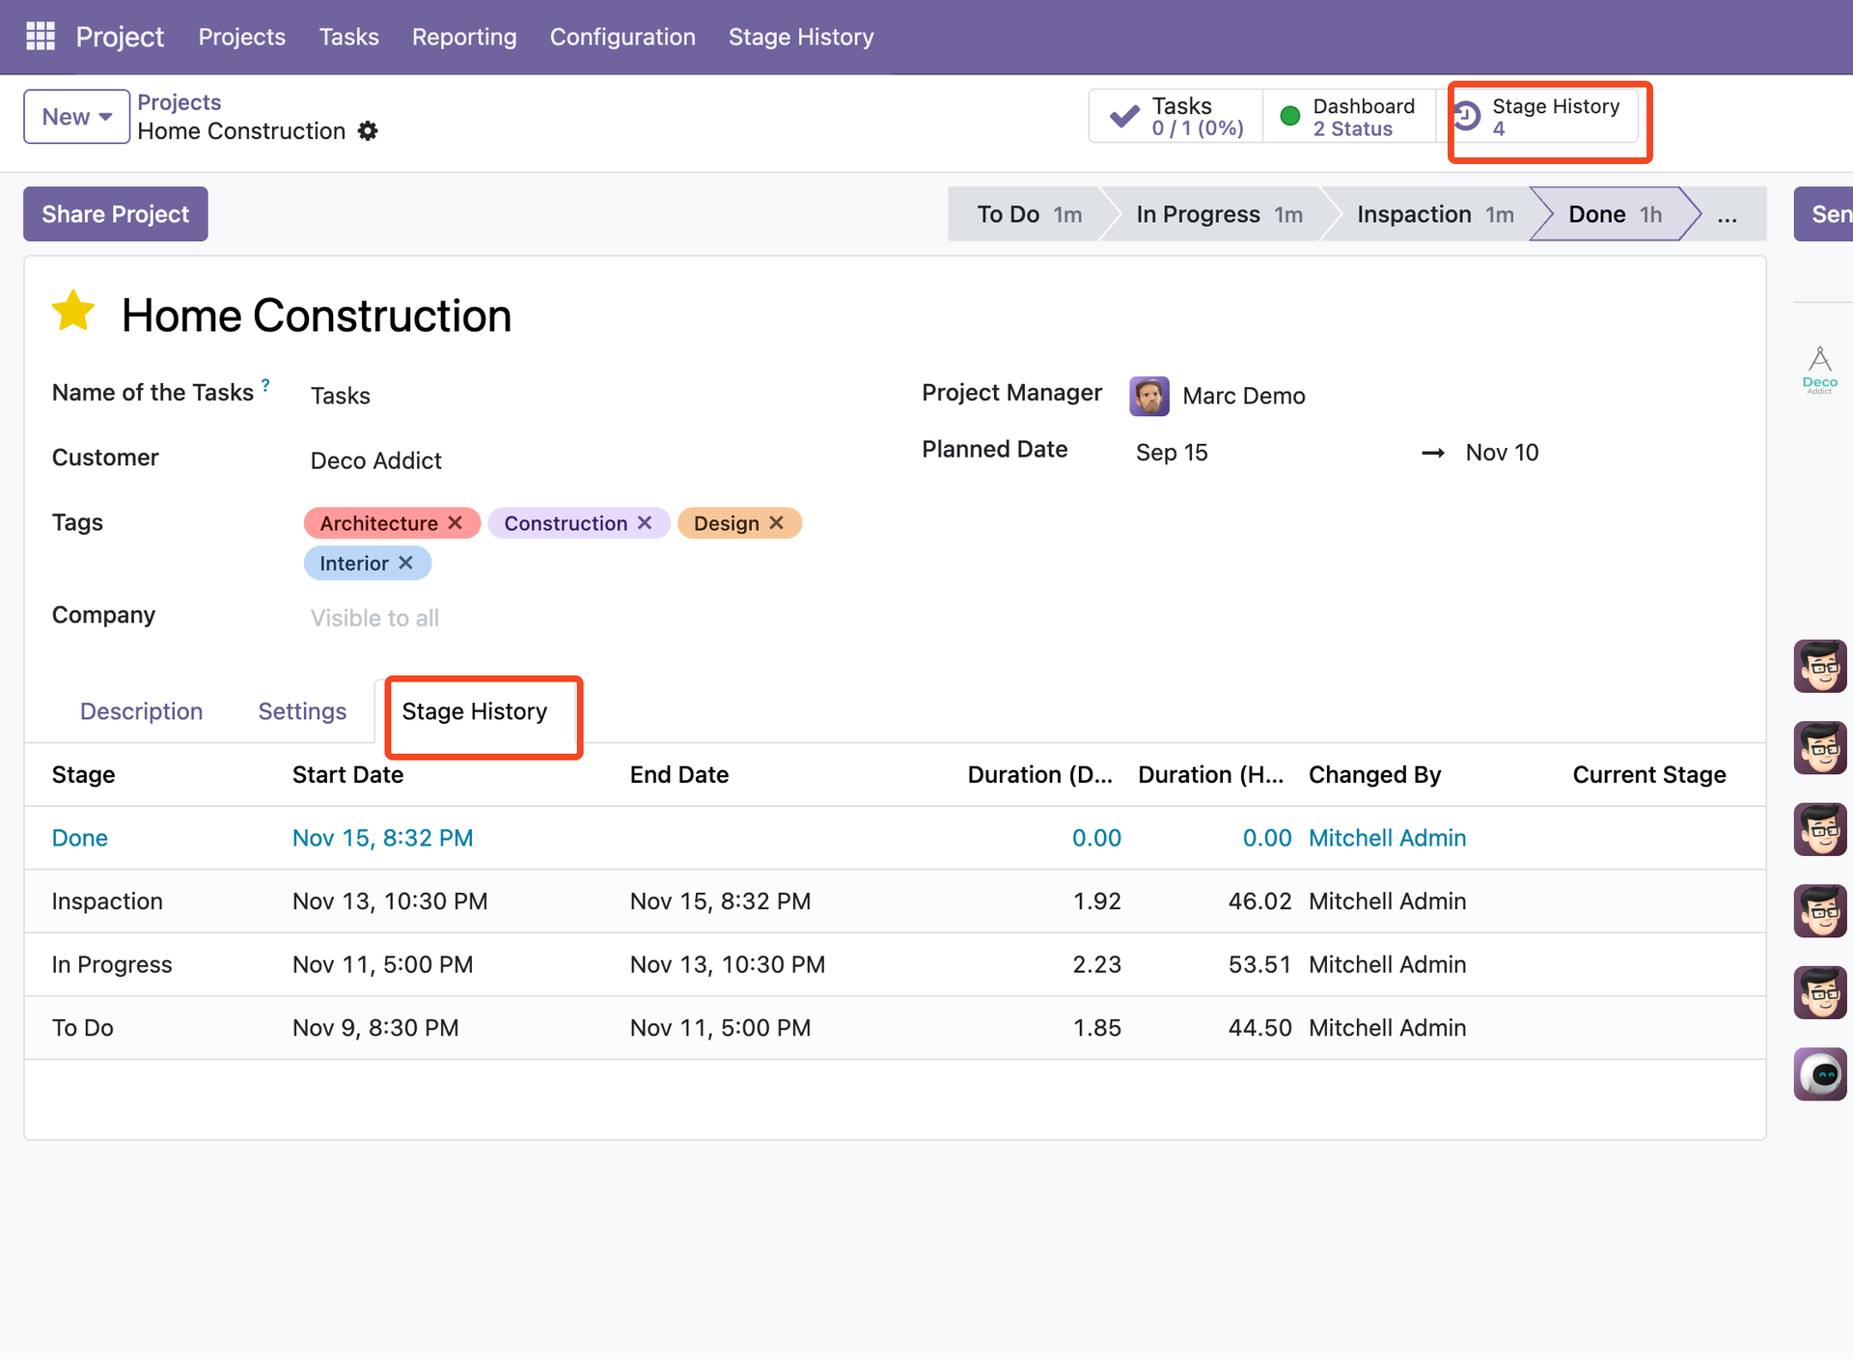Viewport: 1853px width, 1359px height.
Task: Toggle the yellow favorite star
Action: point(73,313)
